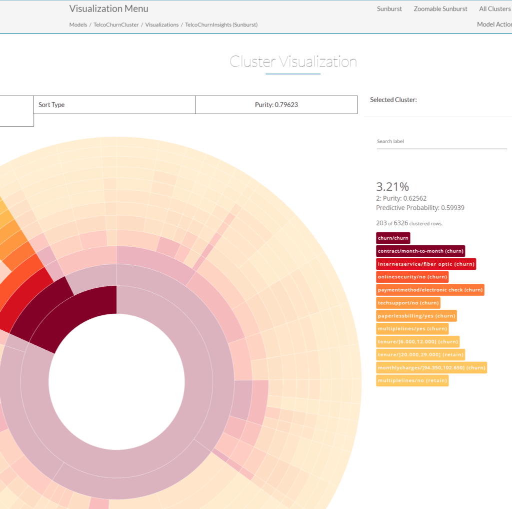The width and height of the screenshot is (512, 509).
Task: Open the Sunburst view link
Action: point(389,9)
